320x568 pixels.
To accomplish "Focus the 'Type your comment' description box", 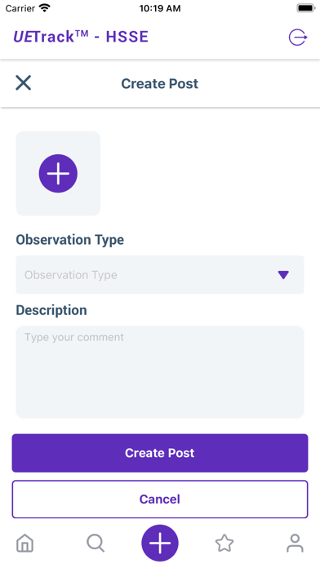I will (160, 372).
